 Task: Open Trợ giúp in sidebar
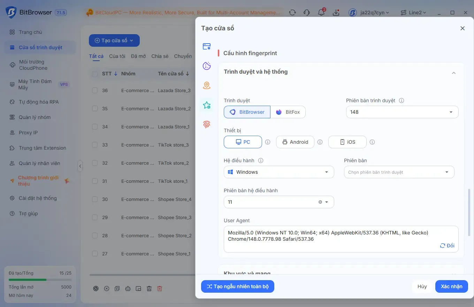pos(40,214)
